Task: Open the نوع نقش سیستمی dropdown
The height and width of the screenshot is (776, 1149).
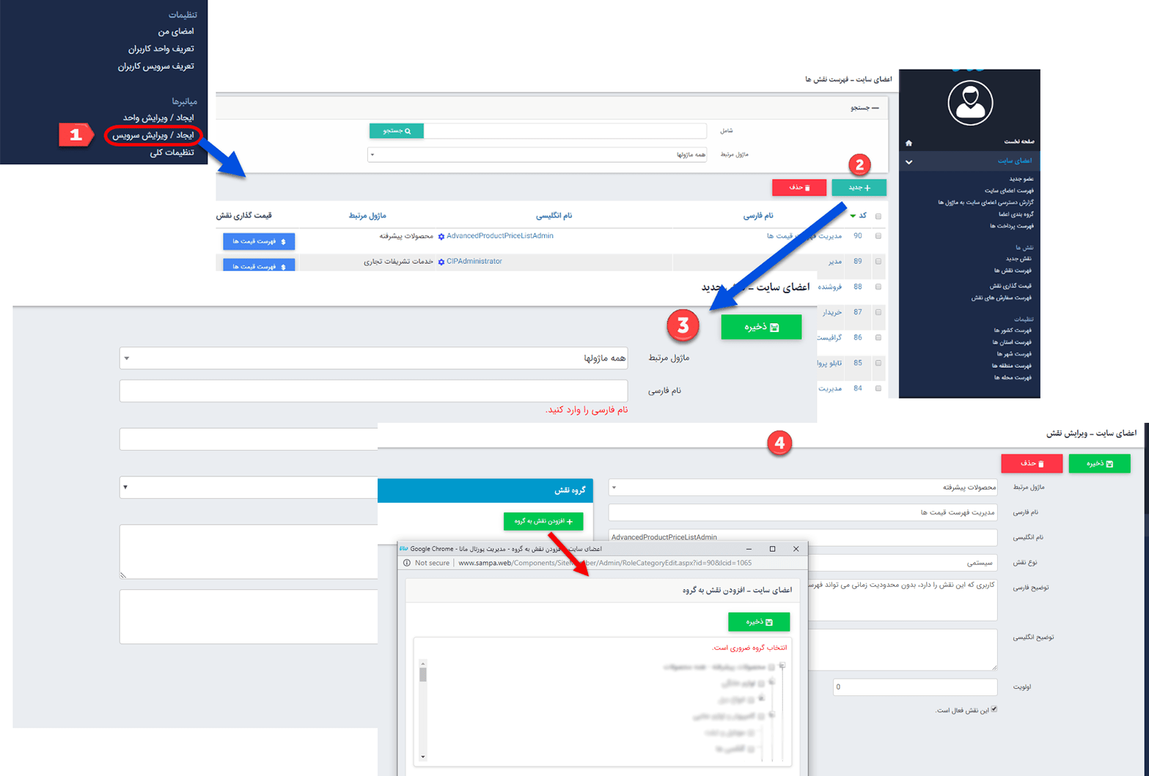Action: coord(903,563)
